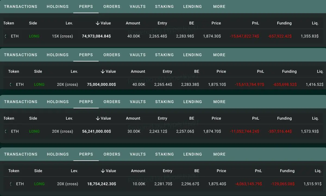
Task: Click sort arrow beside Value above 74,973,084.84$
Action: (98, 23)
